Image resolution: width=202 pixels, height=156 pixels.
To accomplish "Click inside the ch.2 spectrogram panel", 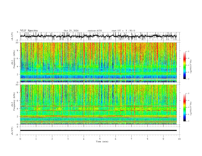I will pyautogui.click(x=98, y=105).
